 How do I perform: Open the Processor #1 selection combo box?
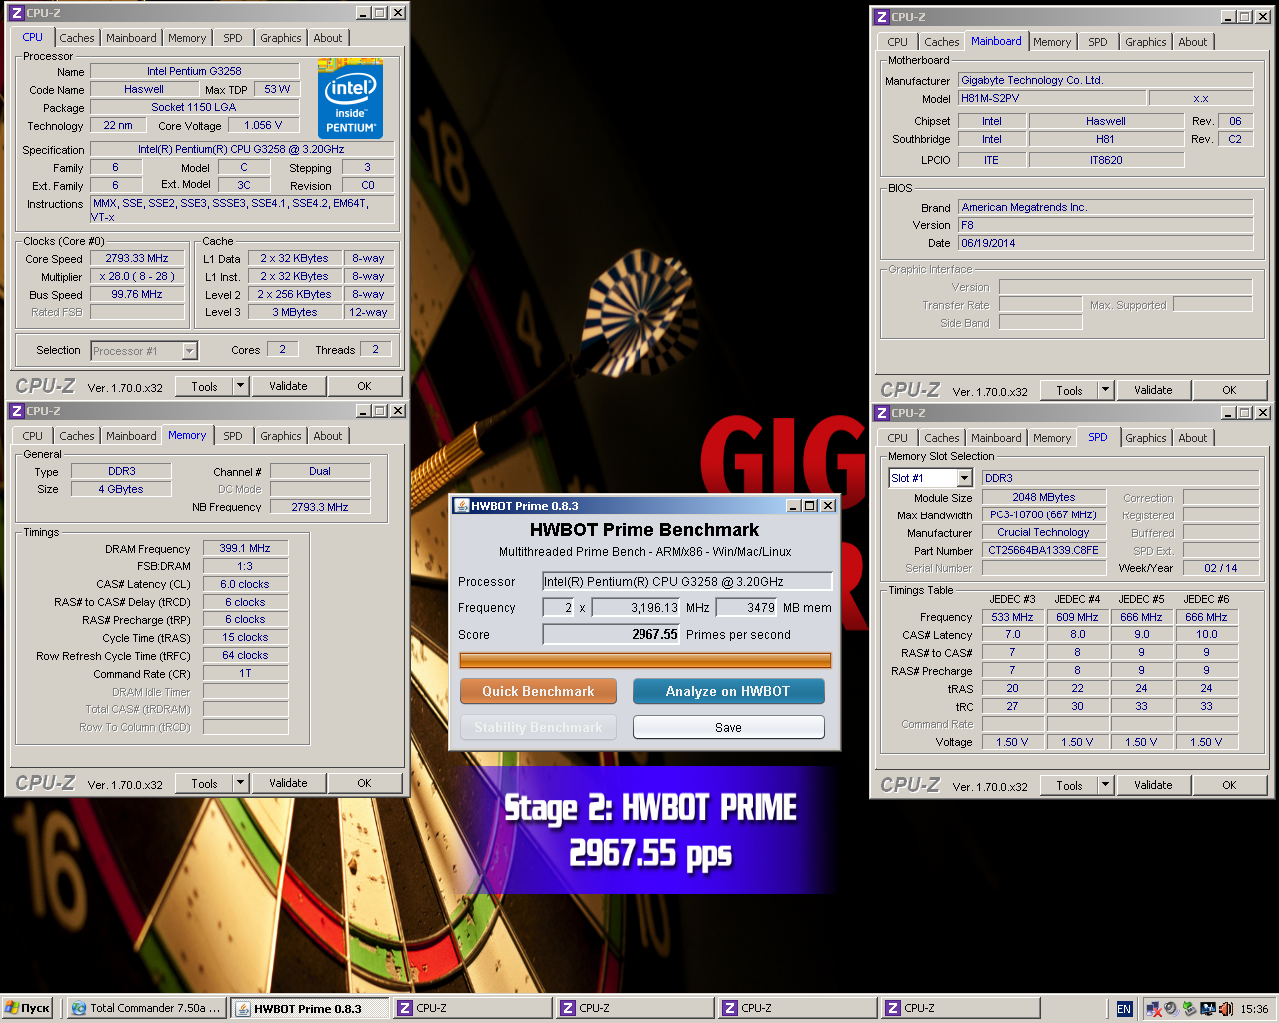144,351
